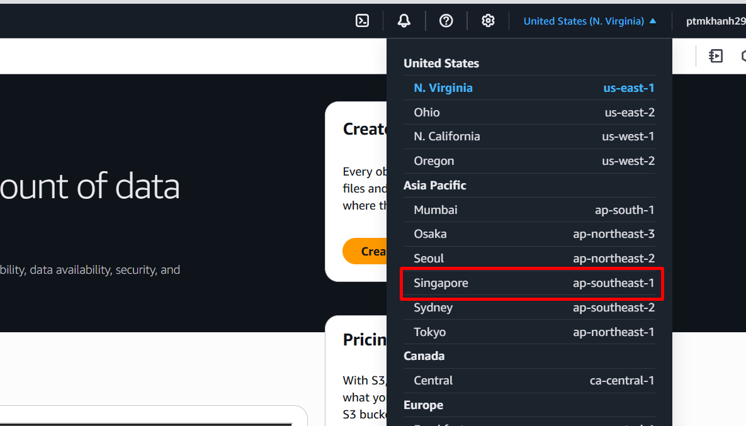The width and height of the screenshot is (746, 426).
Task: Open the ptmkhanh29 account menu
Action: (x=716, y=21)
